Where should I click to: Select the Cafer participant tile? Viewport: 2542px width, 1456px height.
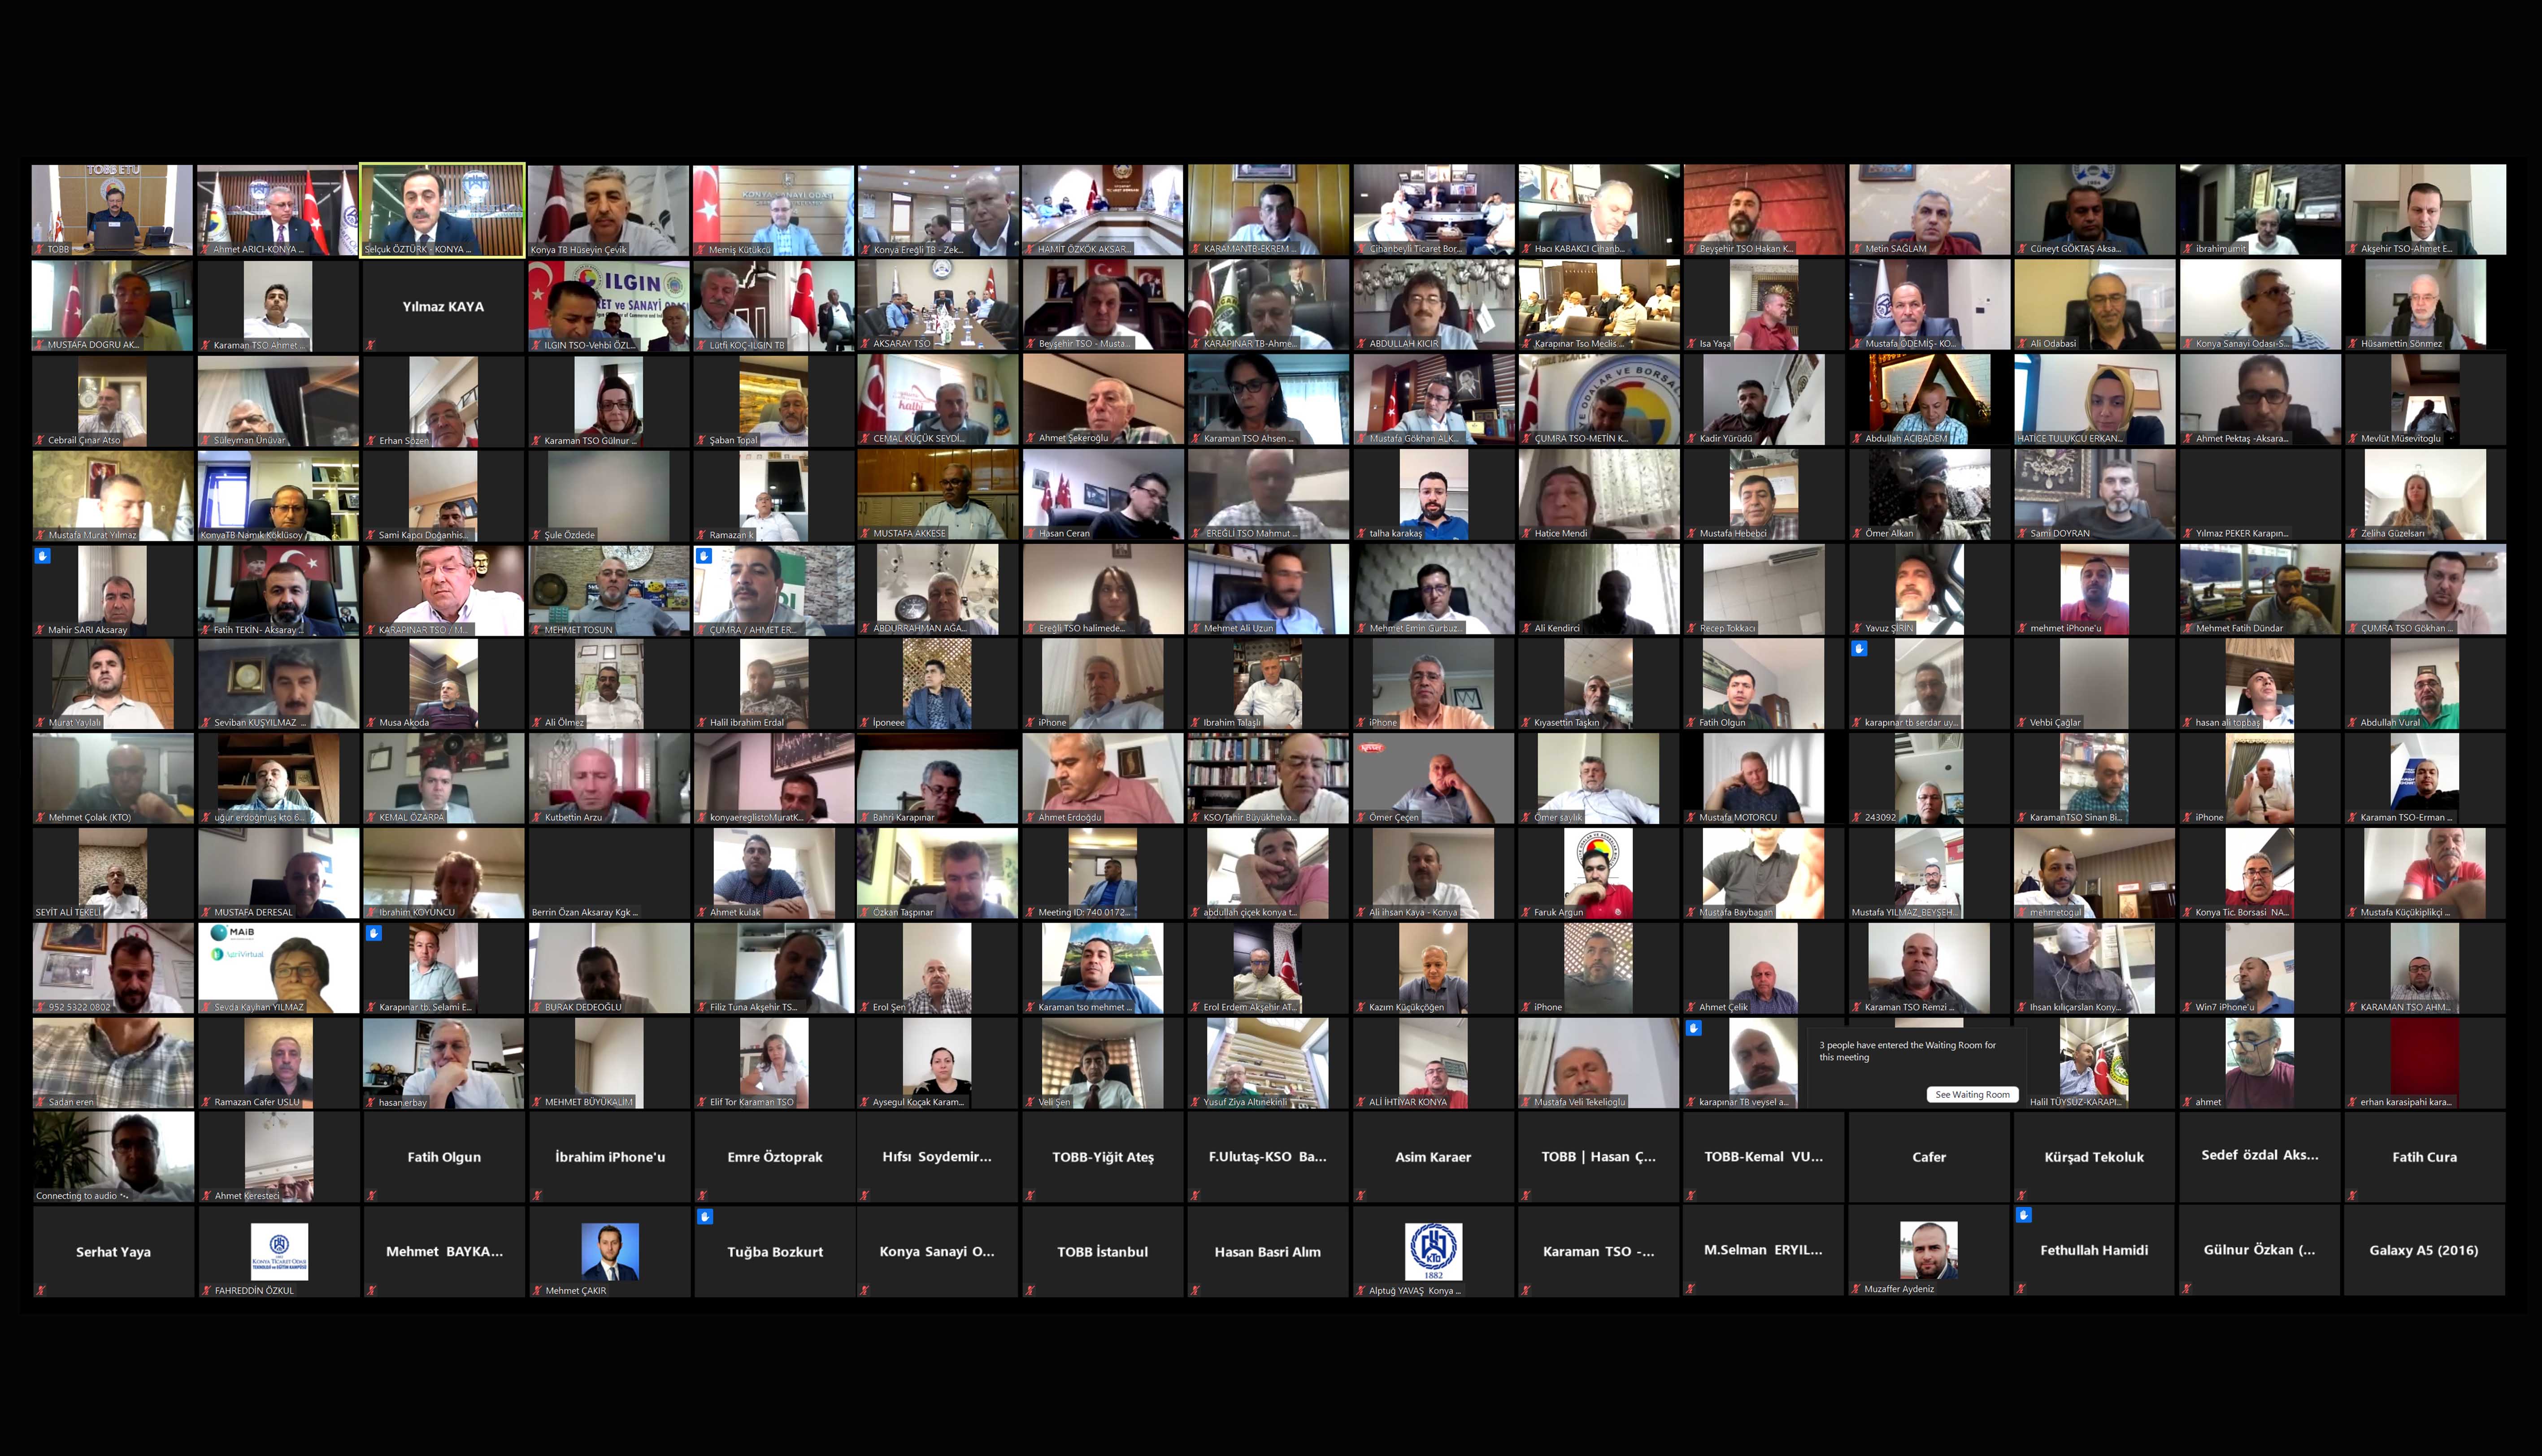pyautogui.click(x=1929, y=1157)
